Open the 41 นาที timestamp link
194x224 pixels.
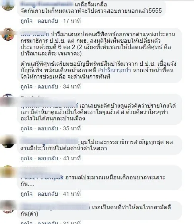72,194
